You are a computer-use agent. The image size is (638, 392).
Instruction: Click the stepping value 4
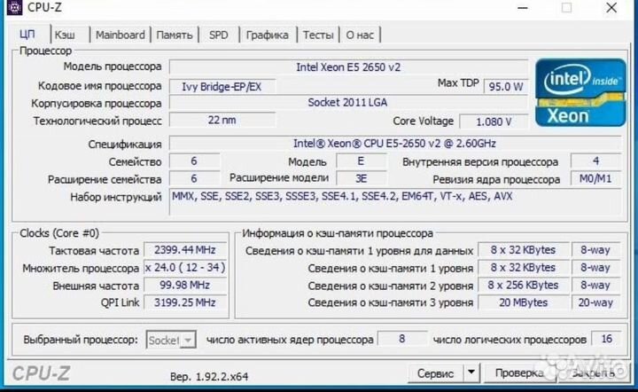tap(595, 161)
